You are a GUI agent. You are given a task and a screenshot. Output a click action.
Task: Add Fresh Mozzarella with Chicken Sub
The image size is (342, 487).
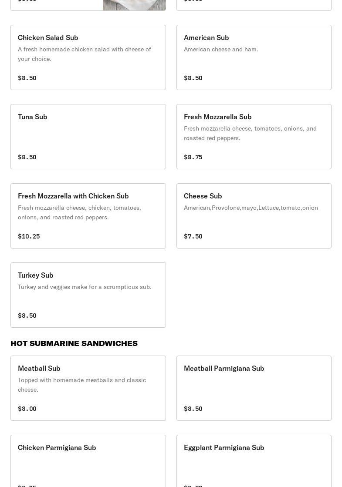click(x=88, y=216)
